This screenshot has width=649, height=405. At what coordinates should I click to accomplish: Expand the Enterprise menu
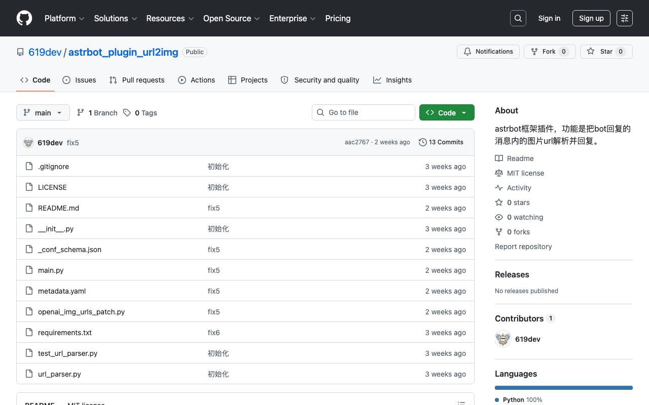click(293, 18)
